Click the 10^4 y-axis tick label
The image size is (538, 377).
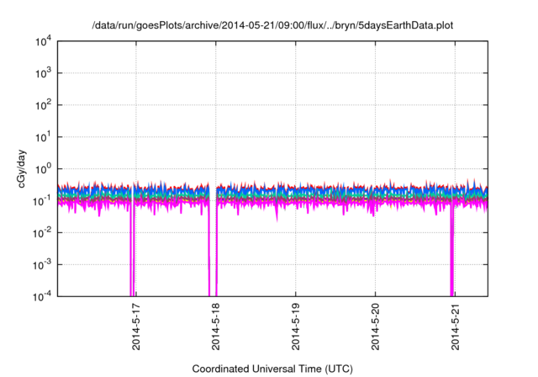coord(44,41)
